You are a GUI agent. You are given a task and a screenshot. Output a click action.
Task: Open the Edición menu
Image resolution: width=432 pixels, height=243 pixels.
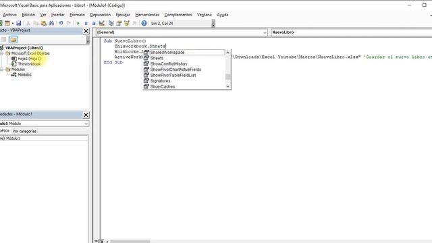coord(28,15)
